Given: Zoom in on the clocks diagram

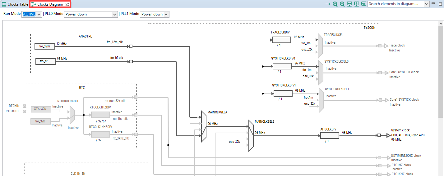Looking at the screenshot, I should coord(335,4).
